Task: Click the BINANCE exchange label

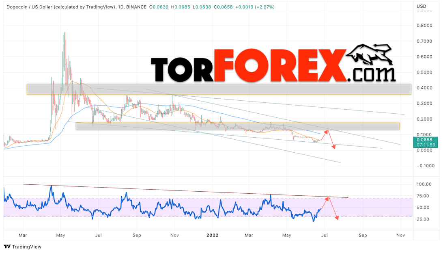Action: click(x=136, y=7)
